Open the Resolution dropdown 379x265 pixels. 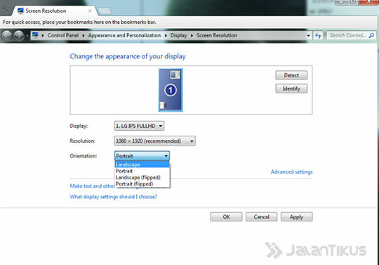coord(154,141)
